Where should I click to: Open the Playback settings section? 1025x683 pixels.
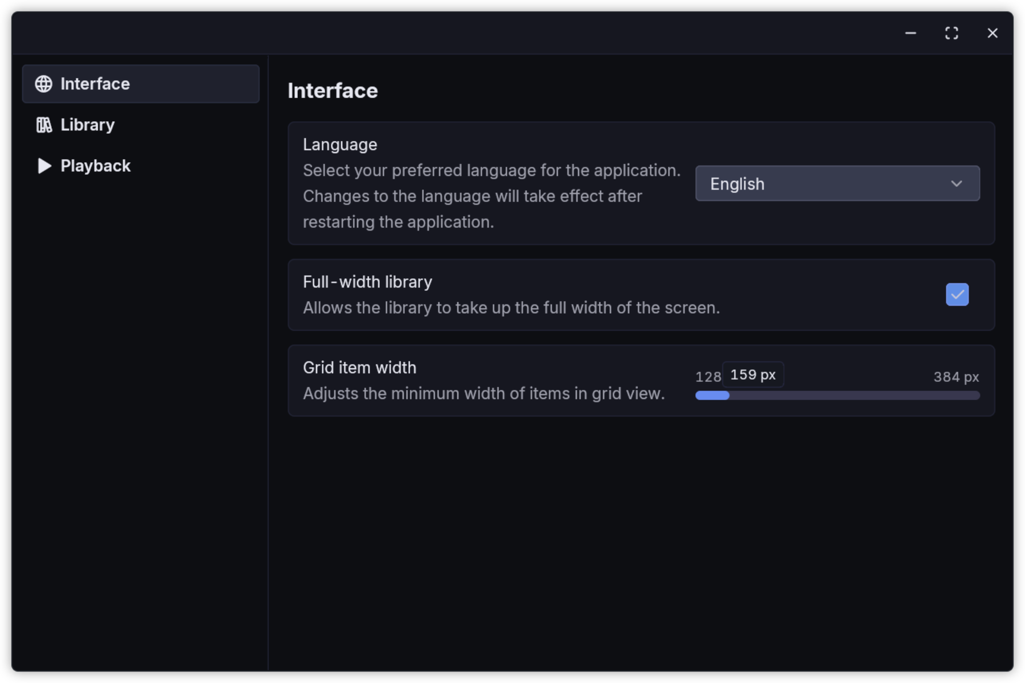95,166
